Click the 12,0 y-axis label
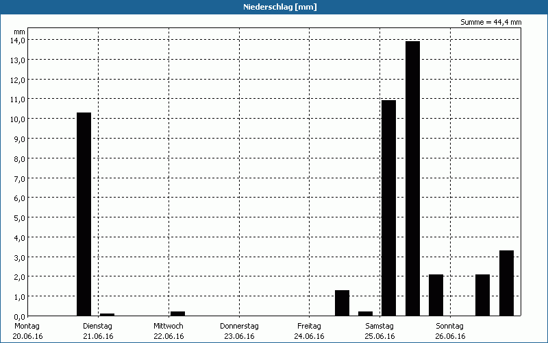 18,80
